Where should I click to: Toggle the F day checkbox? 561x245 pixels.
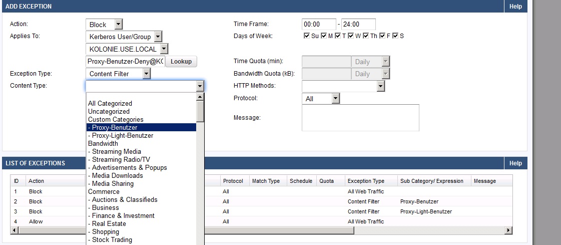coord(382,36)
